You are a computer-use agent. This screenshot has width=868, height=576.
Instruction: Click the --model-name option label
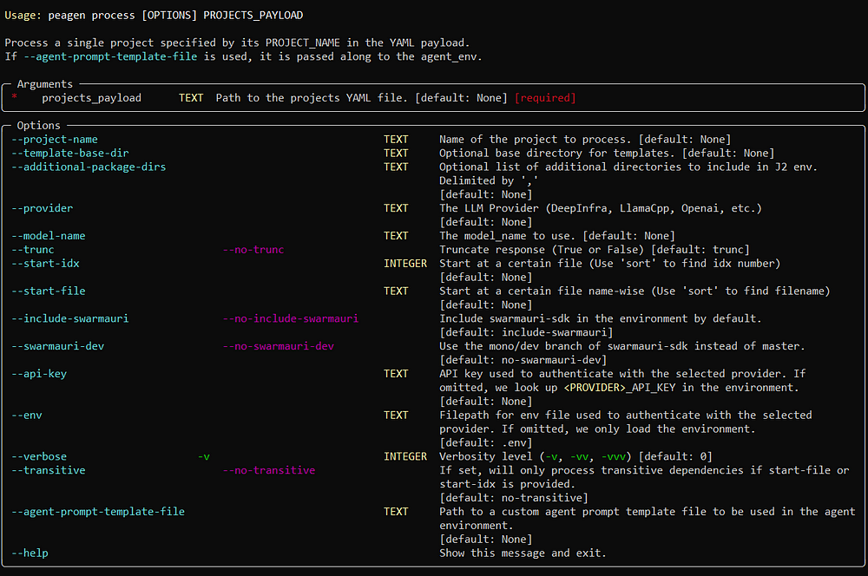[x=48, y=236]
